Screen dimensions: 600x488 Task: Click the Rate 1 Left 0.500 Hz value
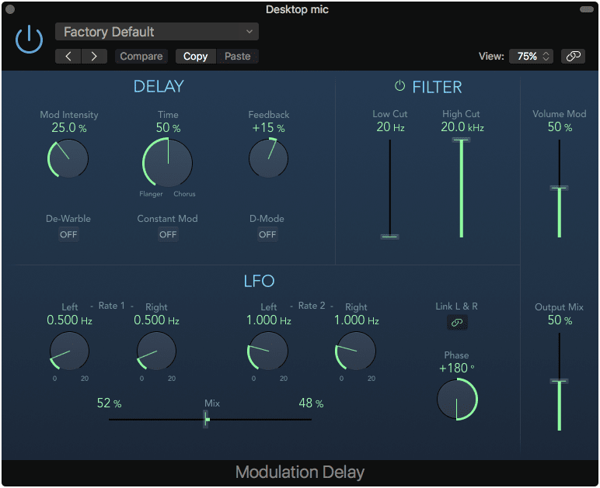[x=70, y=320]
